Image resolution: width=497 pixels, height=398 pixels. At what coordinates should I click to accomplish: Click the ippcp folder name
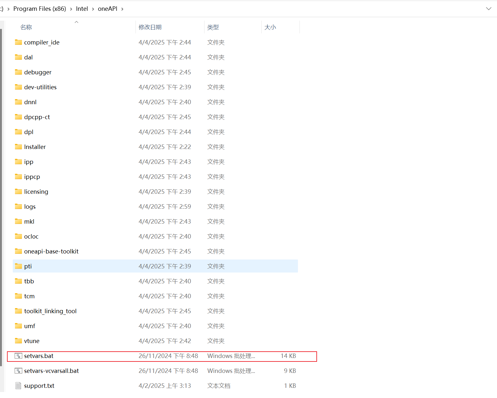[32, 177]
